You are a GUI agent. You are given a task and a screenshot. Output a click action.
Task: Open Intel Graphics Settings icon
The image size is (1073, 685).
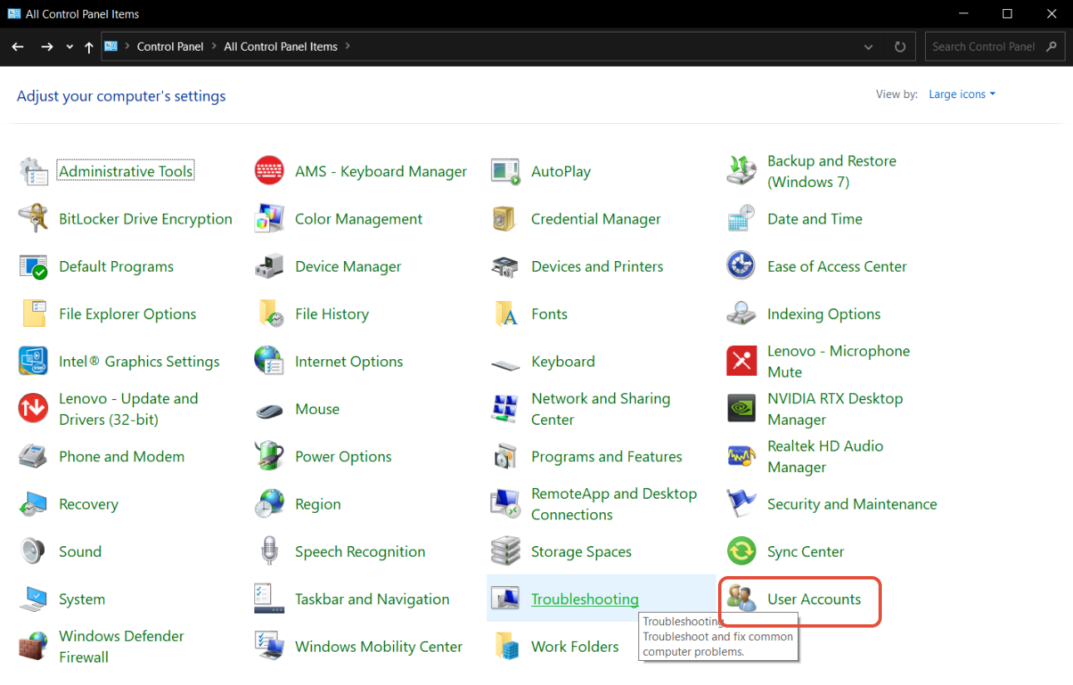(33, 361)
